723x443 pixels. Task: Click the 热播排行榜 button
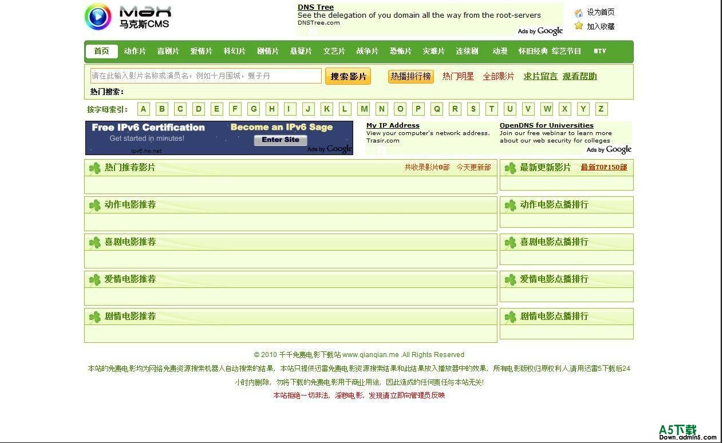coord(411,77)
